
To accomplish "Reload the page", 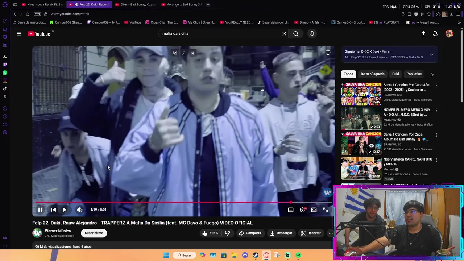I will tap(28, 14).
